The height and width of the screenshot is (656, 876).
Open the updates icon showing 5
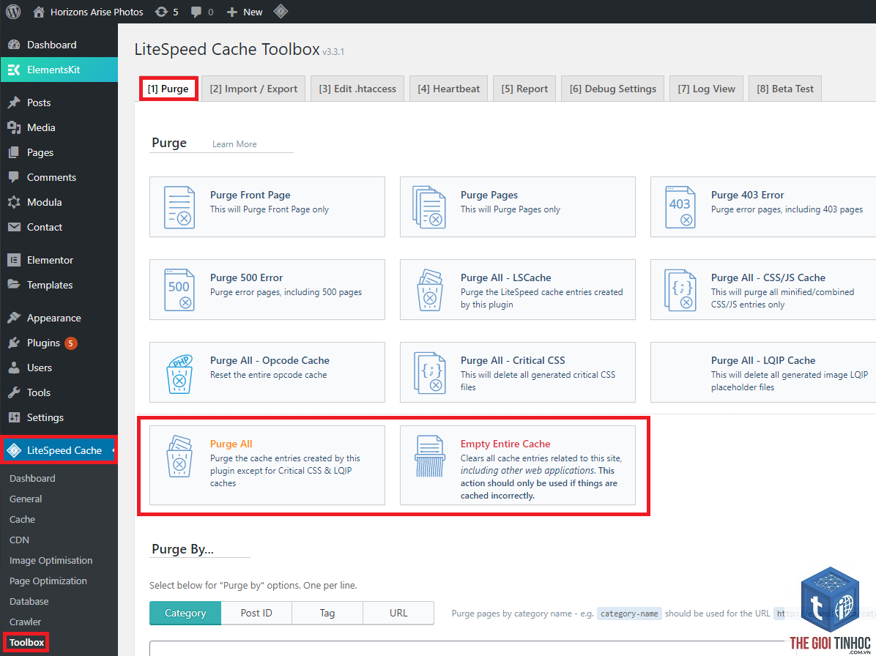(x=161, y=12)
